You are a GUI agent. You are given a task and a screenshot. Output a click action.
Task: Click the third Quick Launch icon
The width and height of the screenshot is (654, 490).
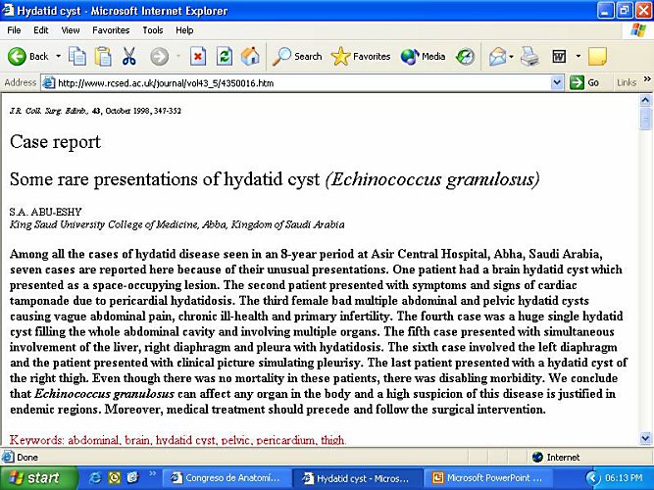[132, 477]
